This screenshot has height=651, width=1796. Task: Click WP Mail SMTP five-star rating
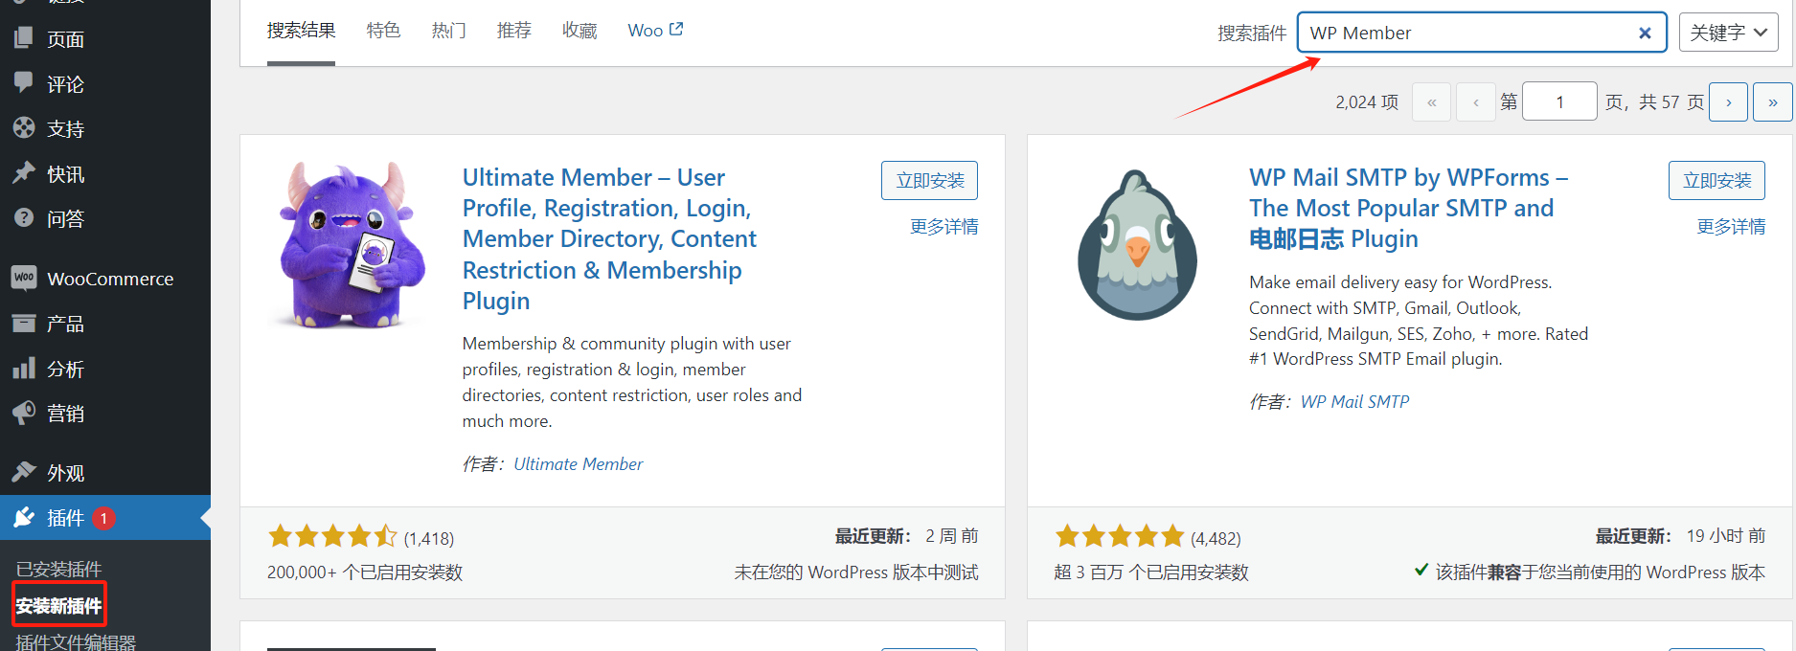[x=1120, y=536]
